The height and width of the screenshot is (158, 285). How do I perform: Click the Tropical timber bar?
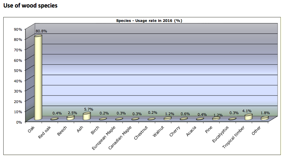[248, 117]
